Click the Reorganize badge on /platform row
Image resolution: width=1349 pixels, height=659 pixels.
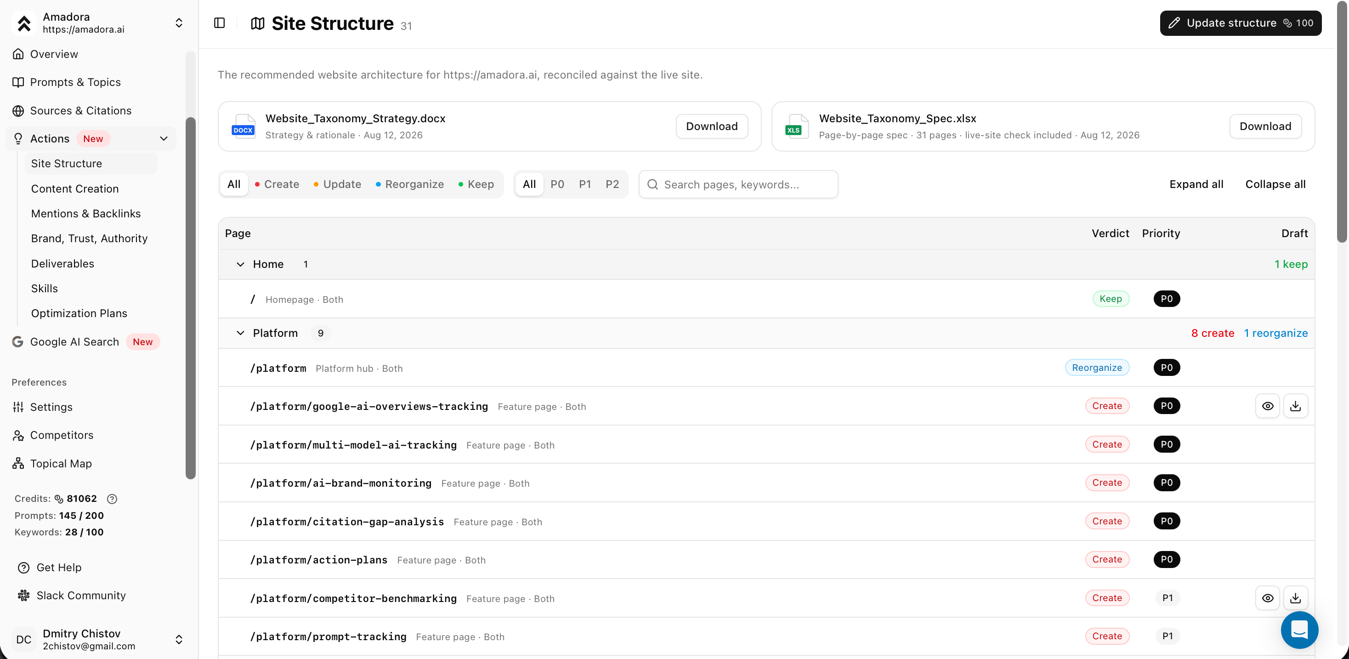(1097, 368)
